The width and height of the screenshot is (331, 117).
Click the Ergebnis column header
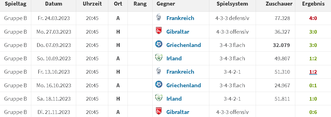[x=313, y=4]
